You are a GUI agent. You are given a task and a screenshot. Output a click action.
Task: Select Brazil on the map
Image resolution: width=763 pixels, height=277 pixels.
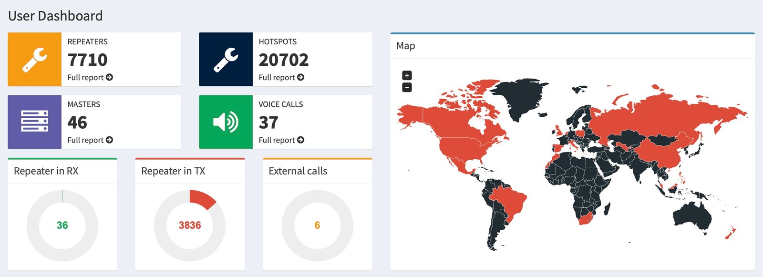(510, 203)
